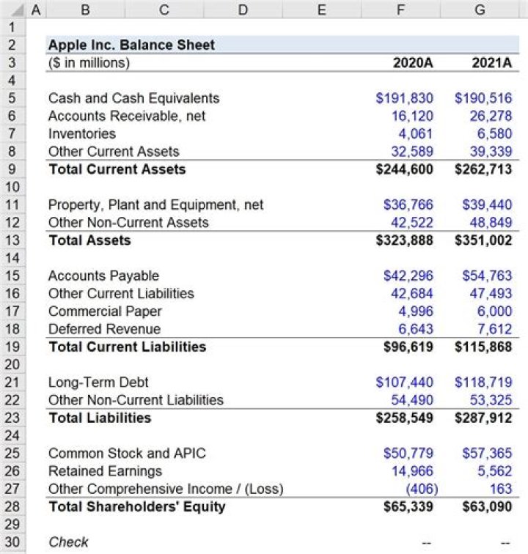Select column E header
528x554 pixels.
pyautogui.click(x=321, y=10)
